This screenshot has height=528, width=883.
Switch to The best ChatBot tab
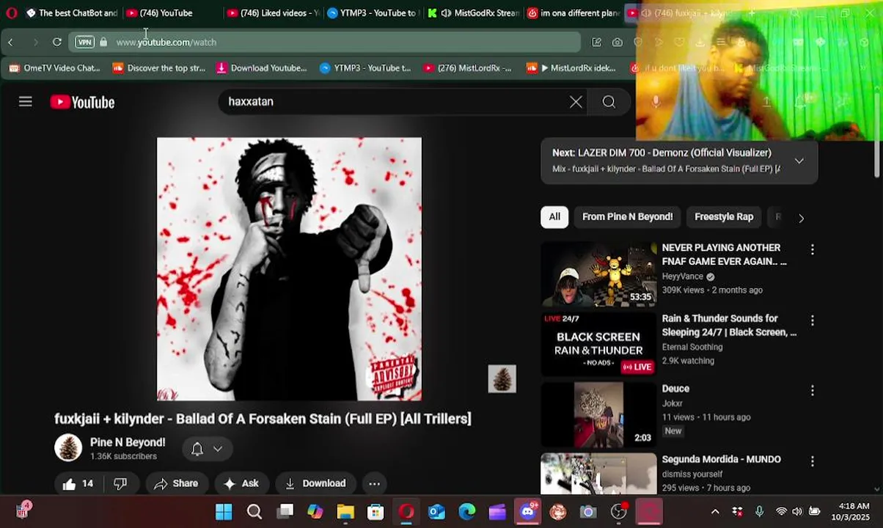tap(71, 13)
